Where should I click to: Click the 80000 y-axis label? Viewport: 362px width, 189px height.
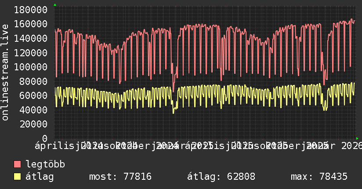(x=33, y=81)
